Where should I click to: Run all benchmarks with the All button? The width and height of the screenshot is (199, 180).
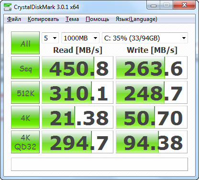[x=25, y=43]
